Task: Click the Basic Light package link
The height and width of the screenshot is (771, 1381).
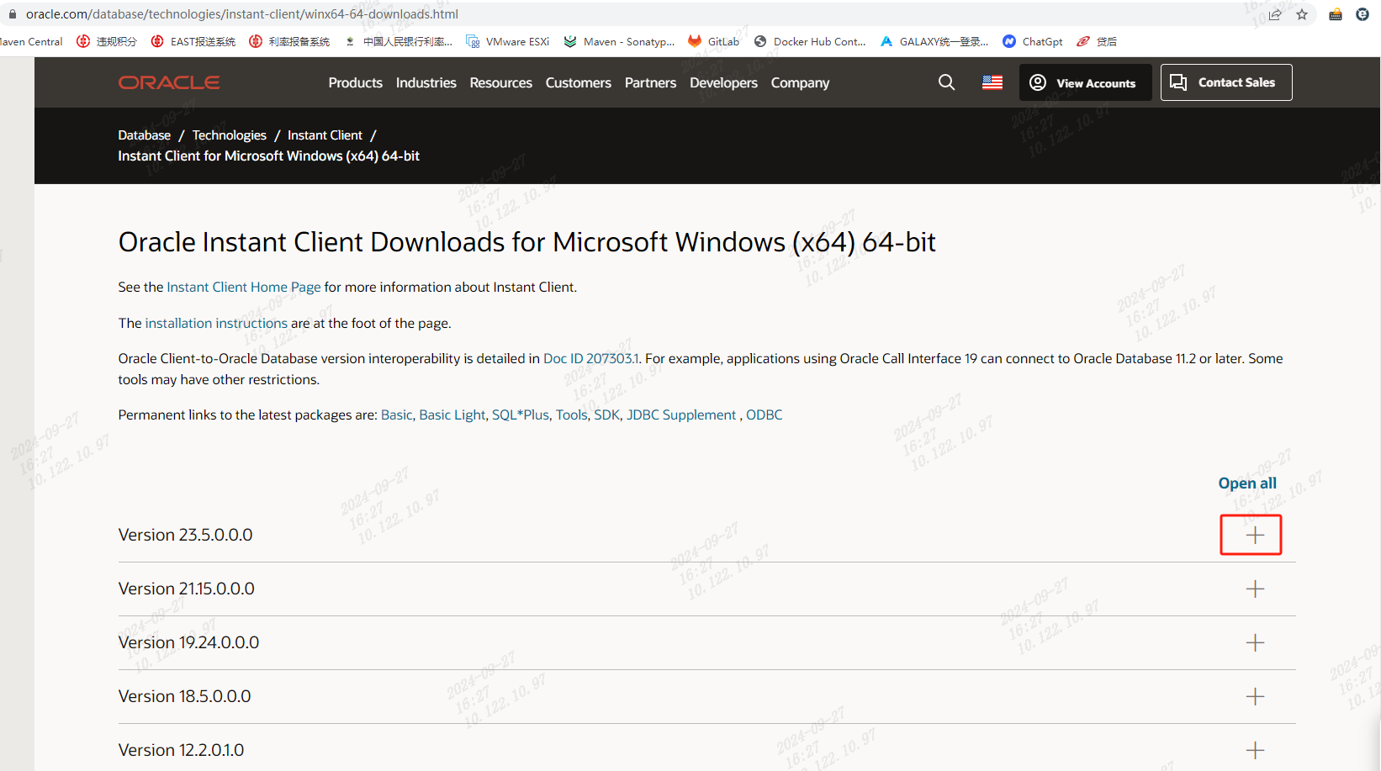Action: click(452, 415)
